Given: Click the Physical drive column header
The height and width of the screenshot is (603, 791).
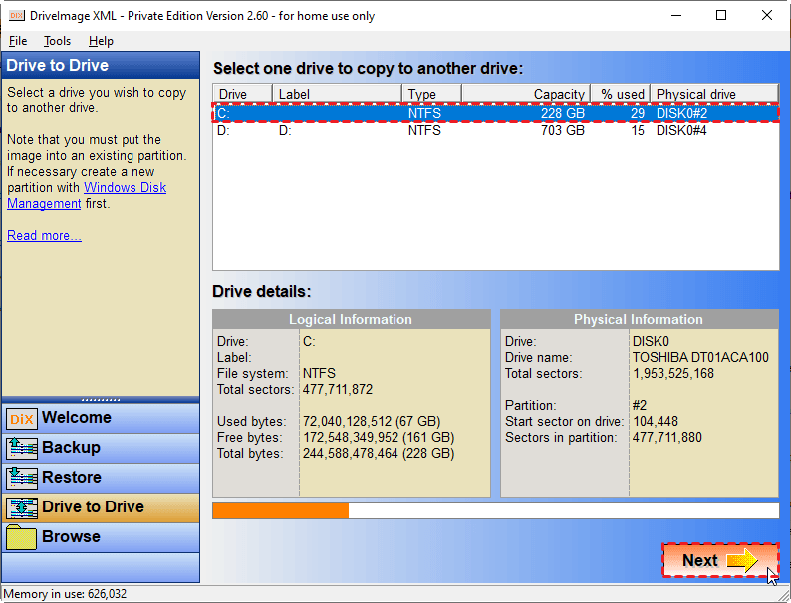Looking at the screenshot, I should tap(713, 94).
